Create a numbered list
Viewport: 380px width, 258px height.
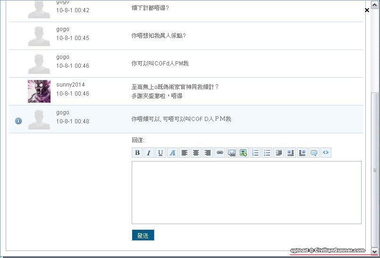[x=255, y=153]
